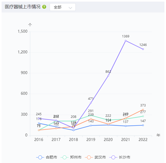This screenshot has height=163, width=166.
Task: Select the 长沙市 2021 peak point 1369
Action: 126,41
